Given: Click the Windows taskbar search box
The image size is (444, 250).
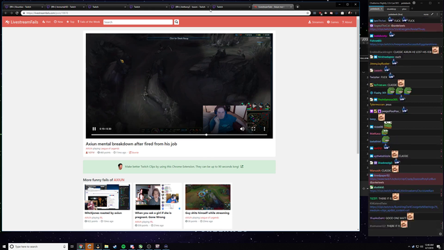Looking at the screenshot, I should [38, 247].
